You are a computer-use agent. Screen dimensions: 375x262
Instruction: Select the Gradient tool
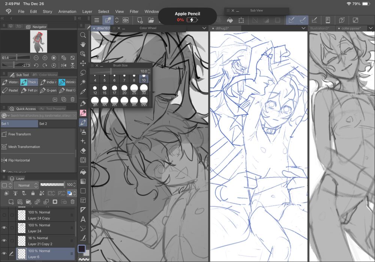tap(83, 181)
